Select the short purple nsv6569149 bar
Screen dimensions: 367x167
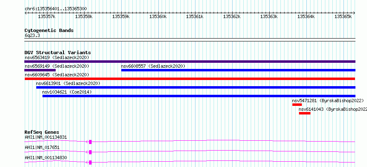coord(40,70)
